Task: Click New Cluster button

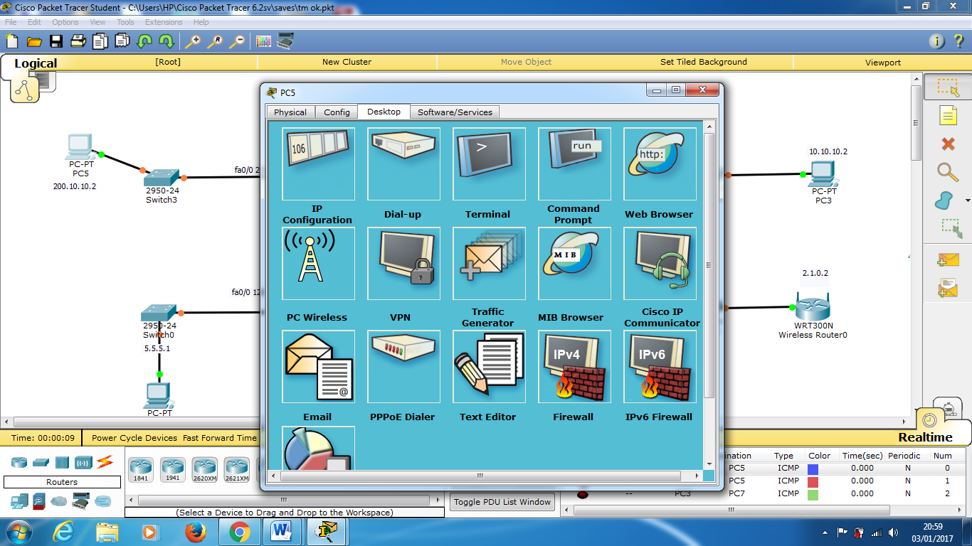Action: point(347,62)
